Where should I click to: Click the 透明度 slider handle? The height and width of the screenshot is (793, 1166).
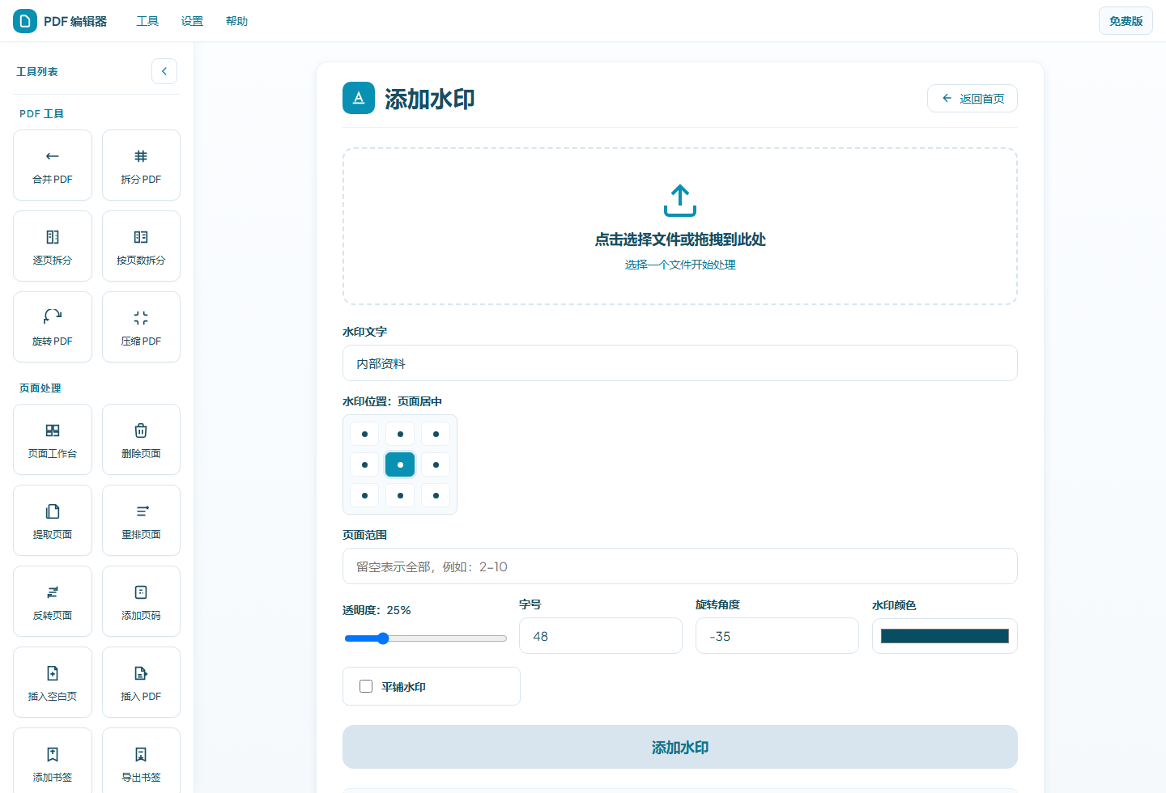(x=384, y=638)
